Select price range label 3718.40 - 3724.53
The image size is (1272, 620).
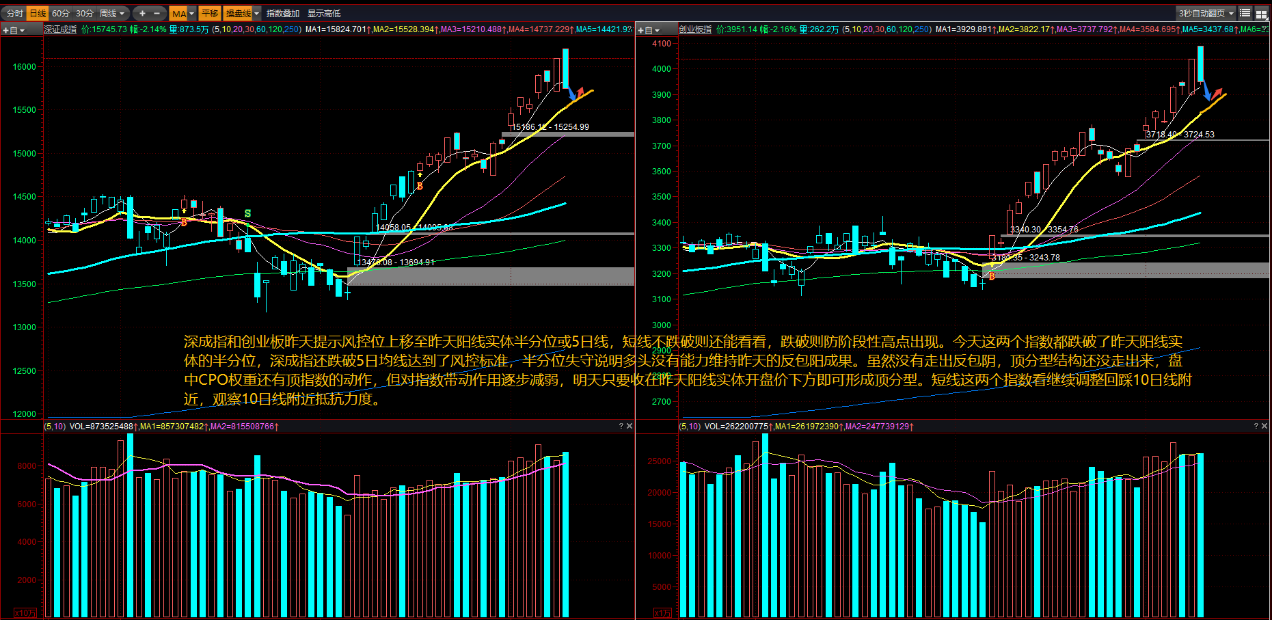pos(1180,135)
